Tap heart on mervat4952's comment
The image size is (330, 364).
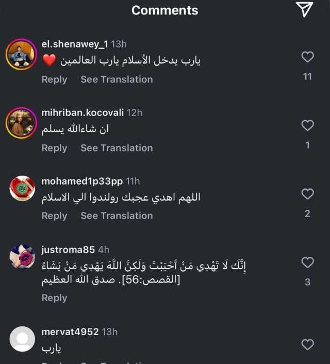[x=307, y=344]
